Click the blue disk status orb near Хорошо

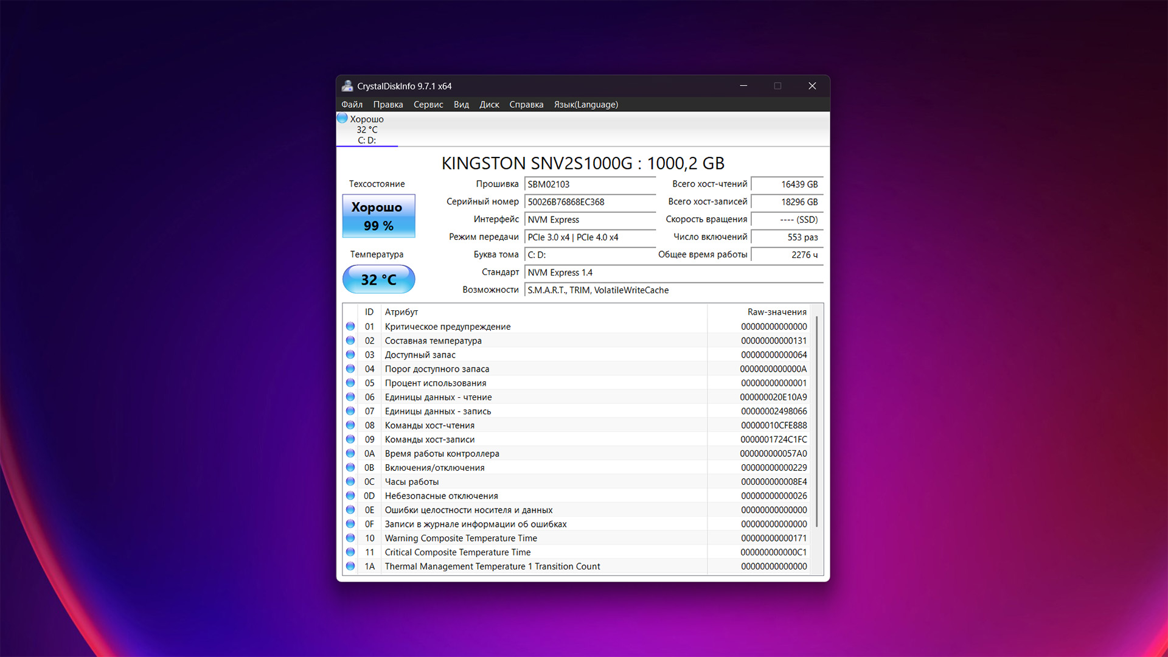coord(342,119)
